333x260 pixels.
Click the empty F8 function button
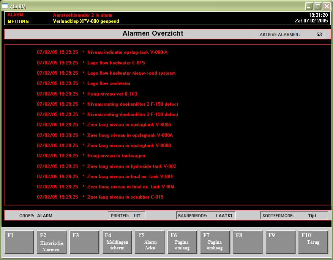(248, 242)
